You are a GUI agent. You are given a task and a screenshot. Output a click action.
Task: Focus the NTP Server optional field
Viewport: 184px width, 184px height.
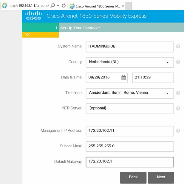tap(130, 109)
